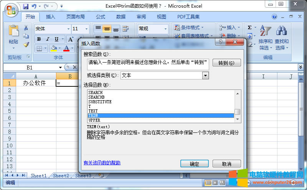Toggle italic formatting

coord(48,39)
